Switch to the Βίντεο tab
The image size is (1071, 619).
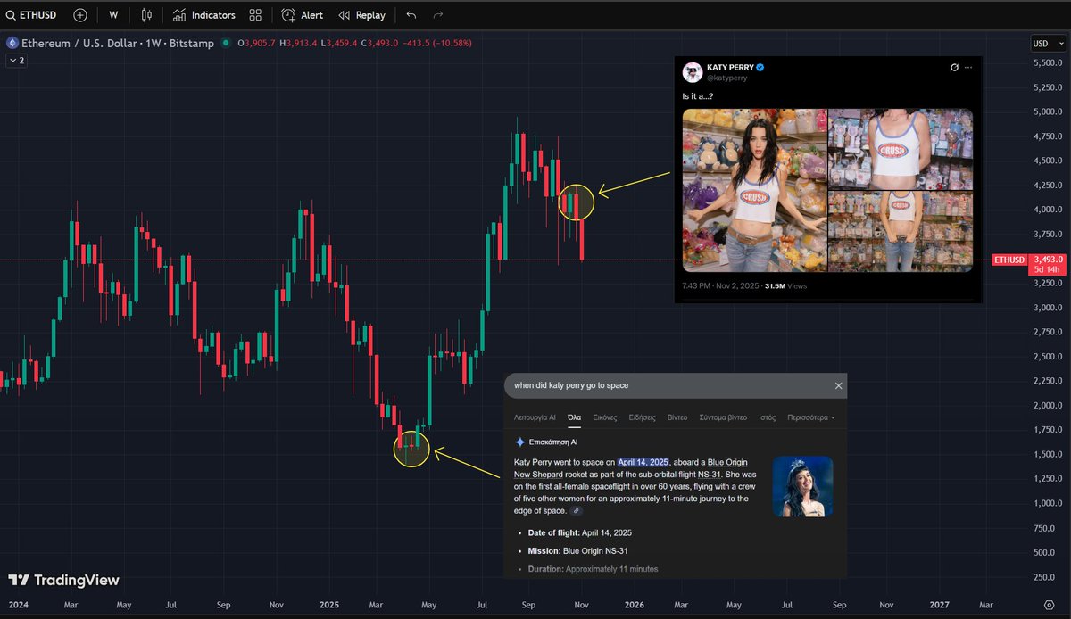click(677, 417)
